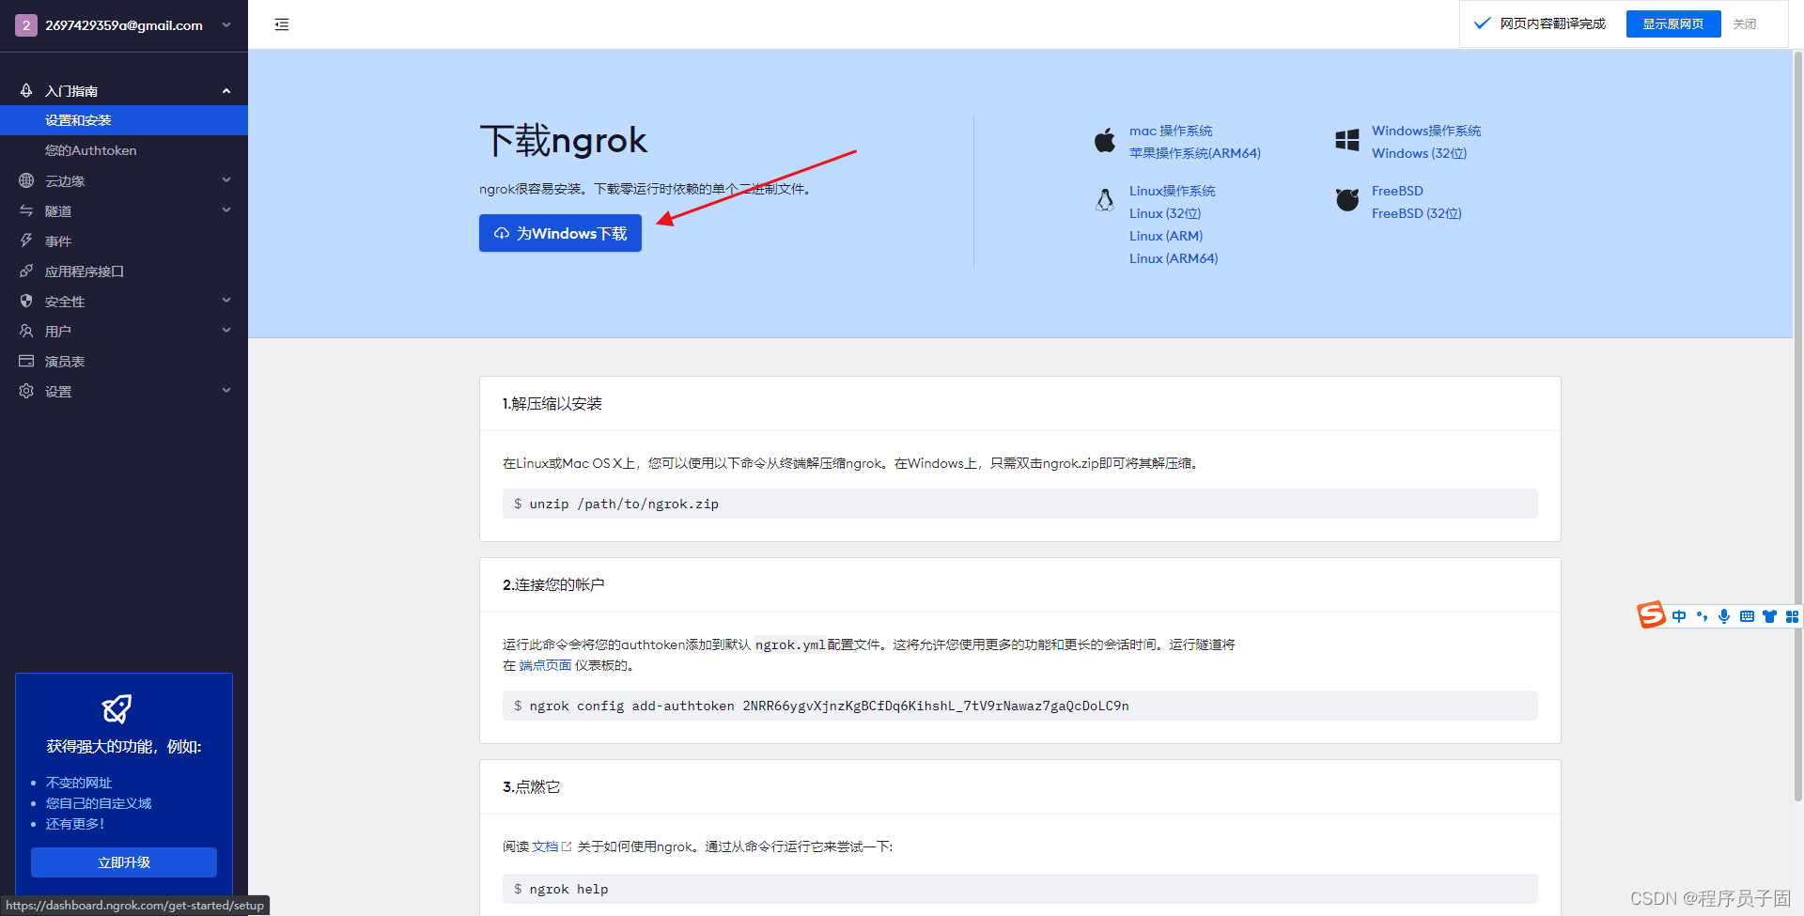This screenshot has height=916, width=1804.
Task: Open the Windows (32位) download link
Action: (1419, 153)
